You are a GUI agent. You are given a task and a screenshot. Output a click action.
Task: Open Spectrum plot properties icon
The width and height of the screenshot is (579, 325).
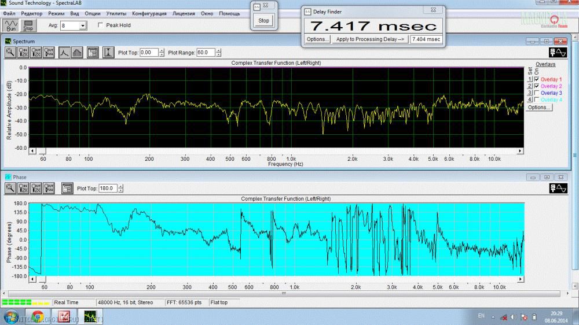[x=93, y=53]
